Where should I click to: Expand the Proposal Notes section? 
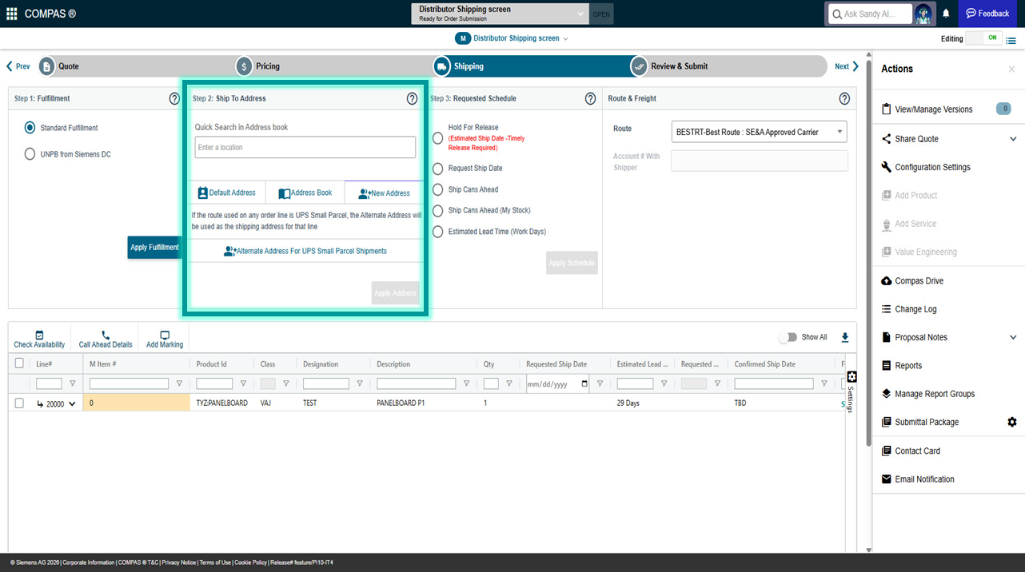[x=1013, y=337]
